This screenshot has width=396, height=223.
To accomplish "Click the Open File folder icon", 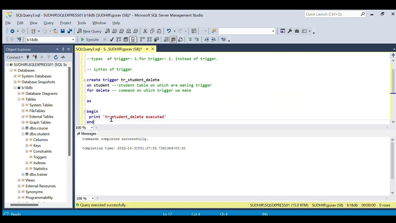I will click(56, 31).
